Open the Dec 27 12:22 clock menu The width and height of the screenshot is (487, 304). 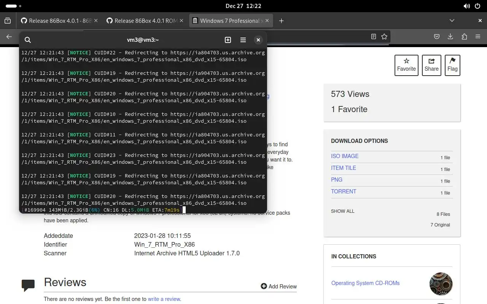click(243, 6)
